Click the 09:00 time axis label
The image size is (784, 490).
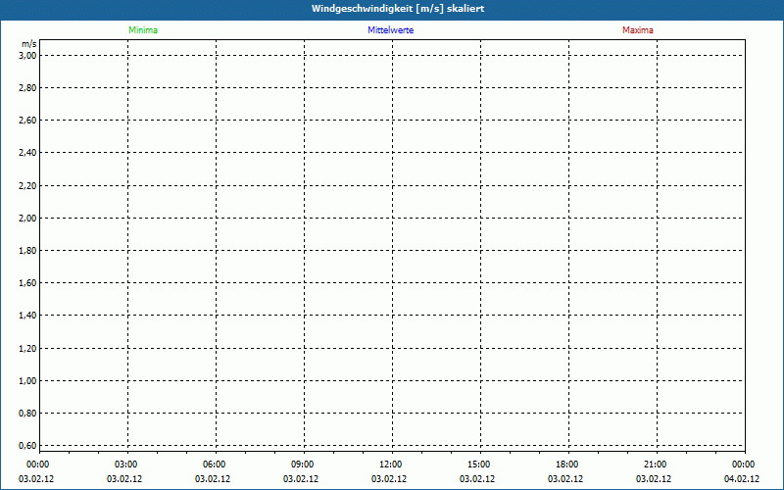(x=303, y=465)
